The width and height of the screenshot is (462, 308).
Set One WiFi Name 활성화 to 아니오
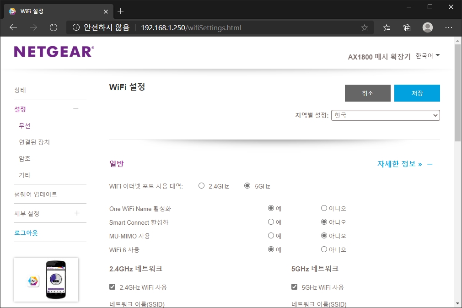324,208
